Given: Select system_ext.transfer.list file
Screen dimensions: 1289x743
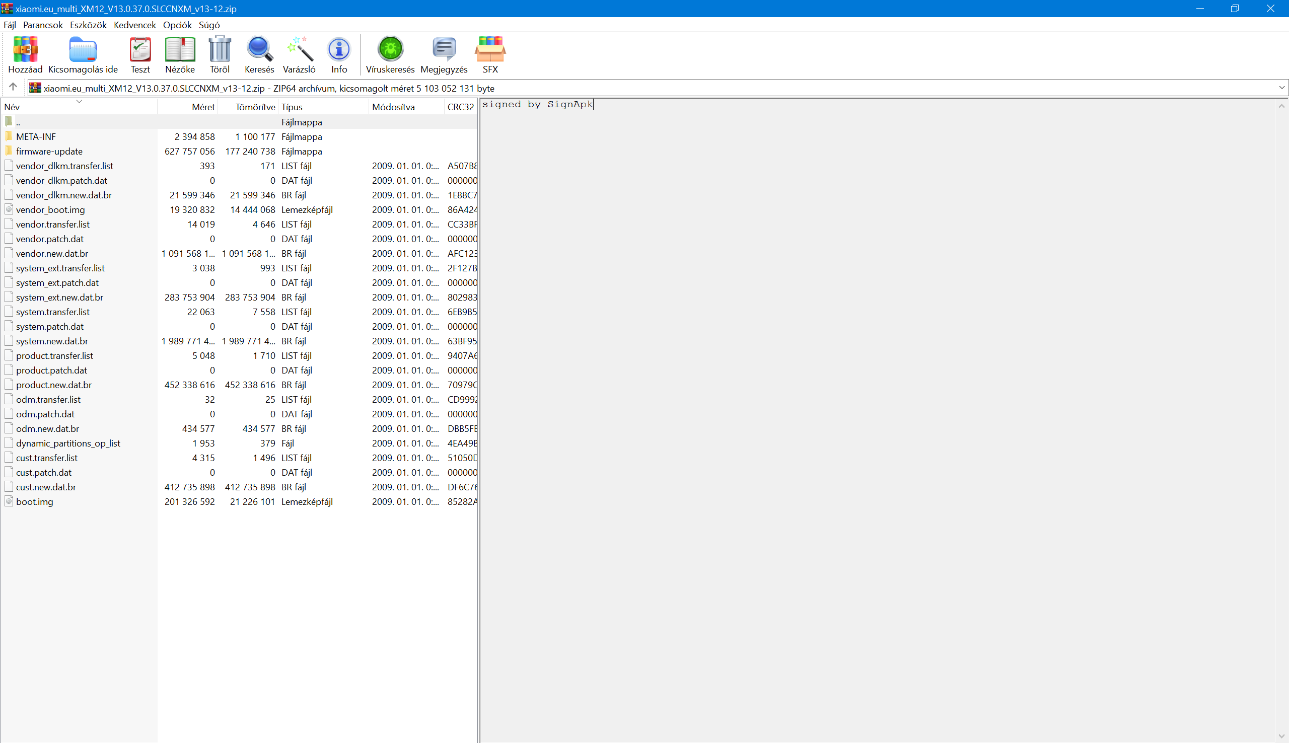Looking at the screenshot, I should click(x=60, y=268).
